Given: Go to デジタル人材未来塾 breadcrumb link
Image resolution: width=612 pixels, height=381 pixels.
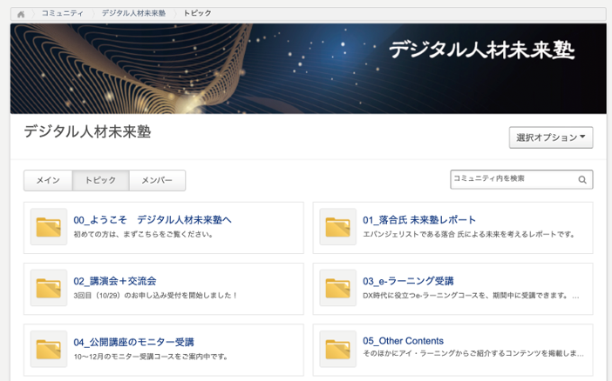Looking at the screenshot, I should [x=133, y=14].
